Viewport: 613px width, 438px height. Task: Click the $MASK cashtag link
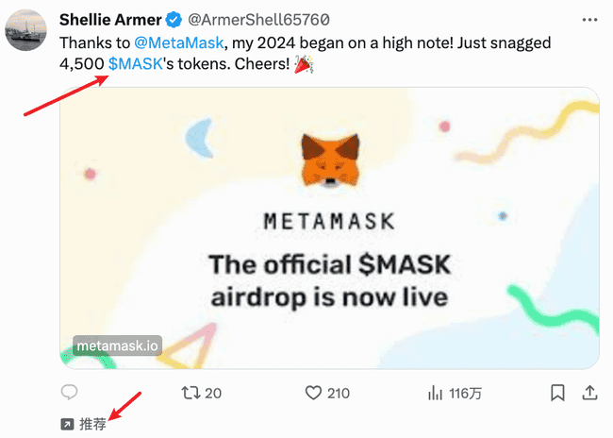click(137, 64)
